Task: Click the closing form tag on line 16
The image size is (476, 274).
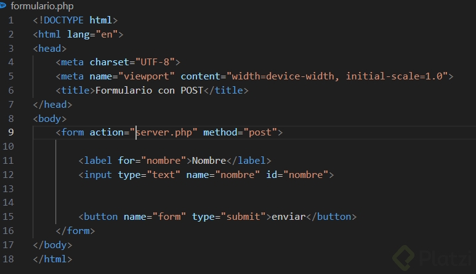Action: pyautogui.click(x=75, y=231)
